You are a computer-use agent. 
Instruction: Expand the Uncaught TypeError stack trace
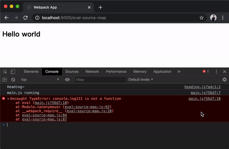(x=8, y=99)
